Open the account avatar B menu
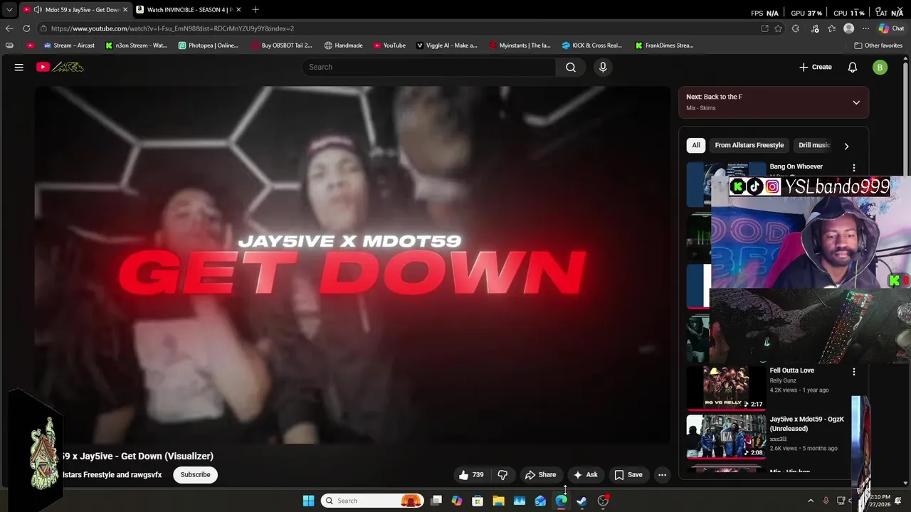 tap(880, 68)
